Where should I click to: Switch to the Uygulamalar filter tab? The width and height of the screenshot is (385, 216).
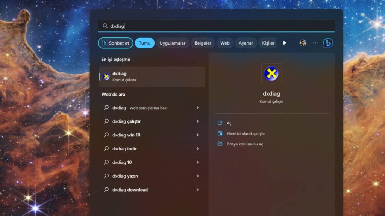[172, 43]
